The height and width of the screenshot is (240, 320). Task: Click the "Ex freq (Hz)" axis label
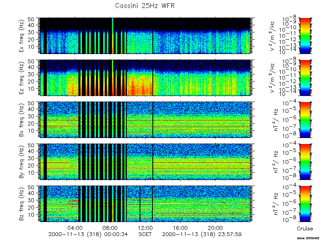22,36
